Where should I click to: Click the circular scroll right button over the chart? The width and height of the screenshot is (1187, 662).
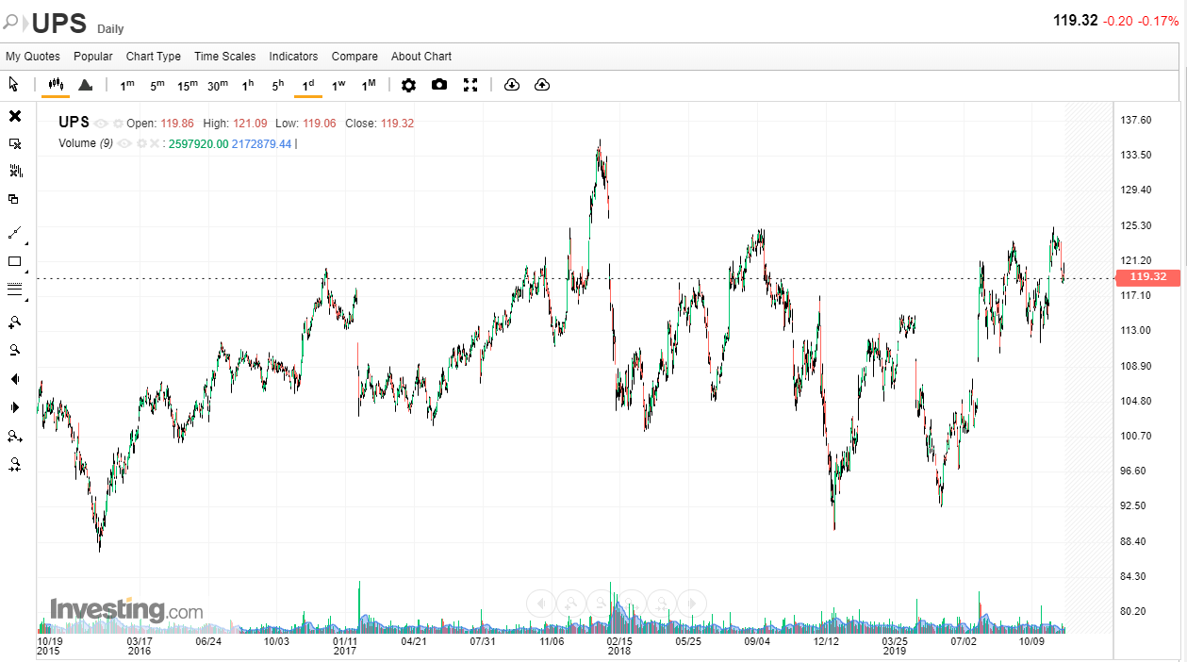692,603
